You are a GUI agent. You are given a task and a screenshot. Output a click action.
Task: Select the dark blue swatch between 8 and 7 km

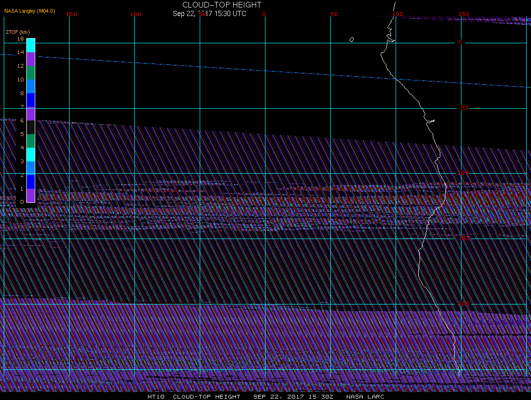pyautogui.click(x=31, y=100)
